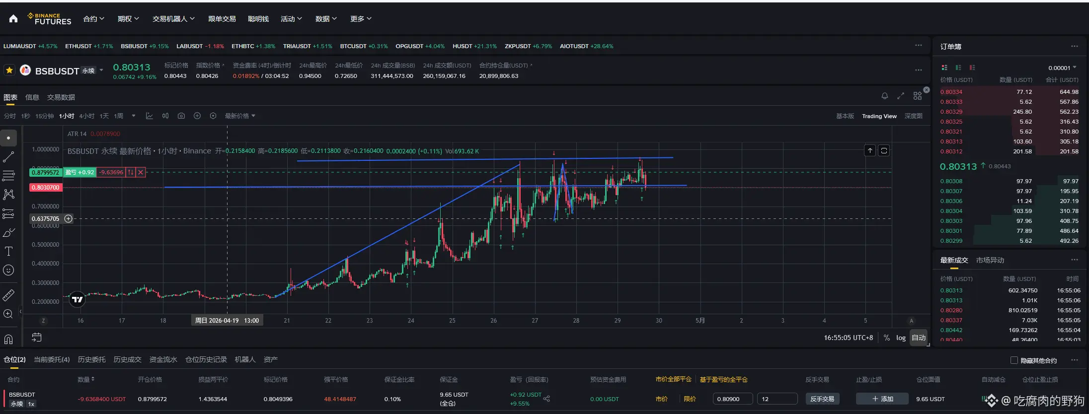Click the circled plus icon in chart toolbar
This screenshot has height=414, width=1089.
[197, 116]
